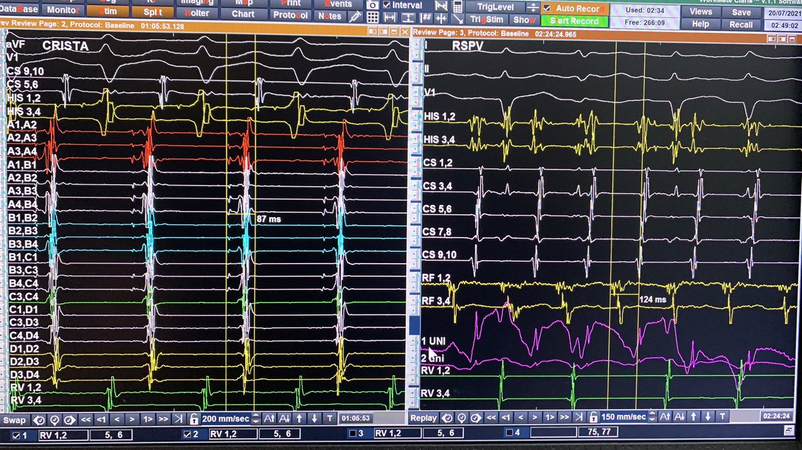Click the horizontal caliper icon above calculator

pyautogui.click(x=440, y=5)
